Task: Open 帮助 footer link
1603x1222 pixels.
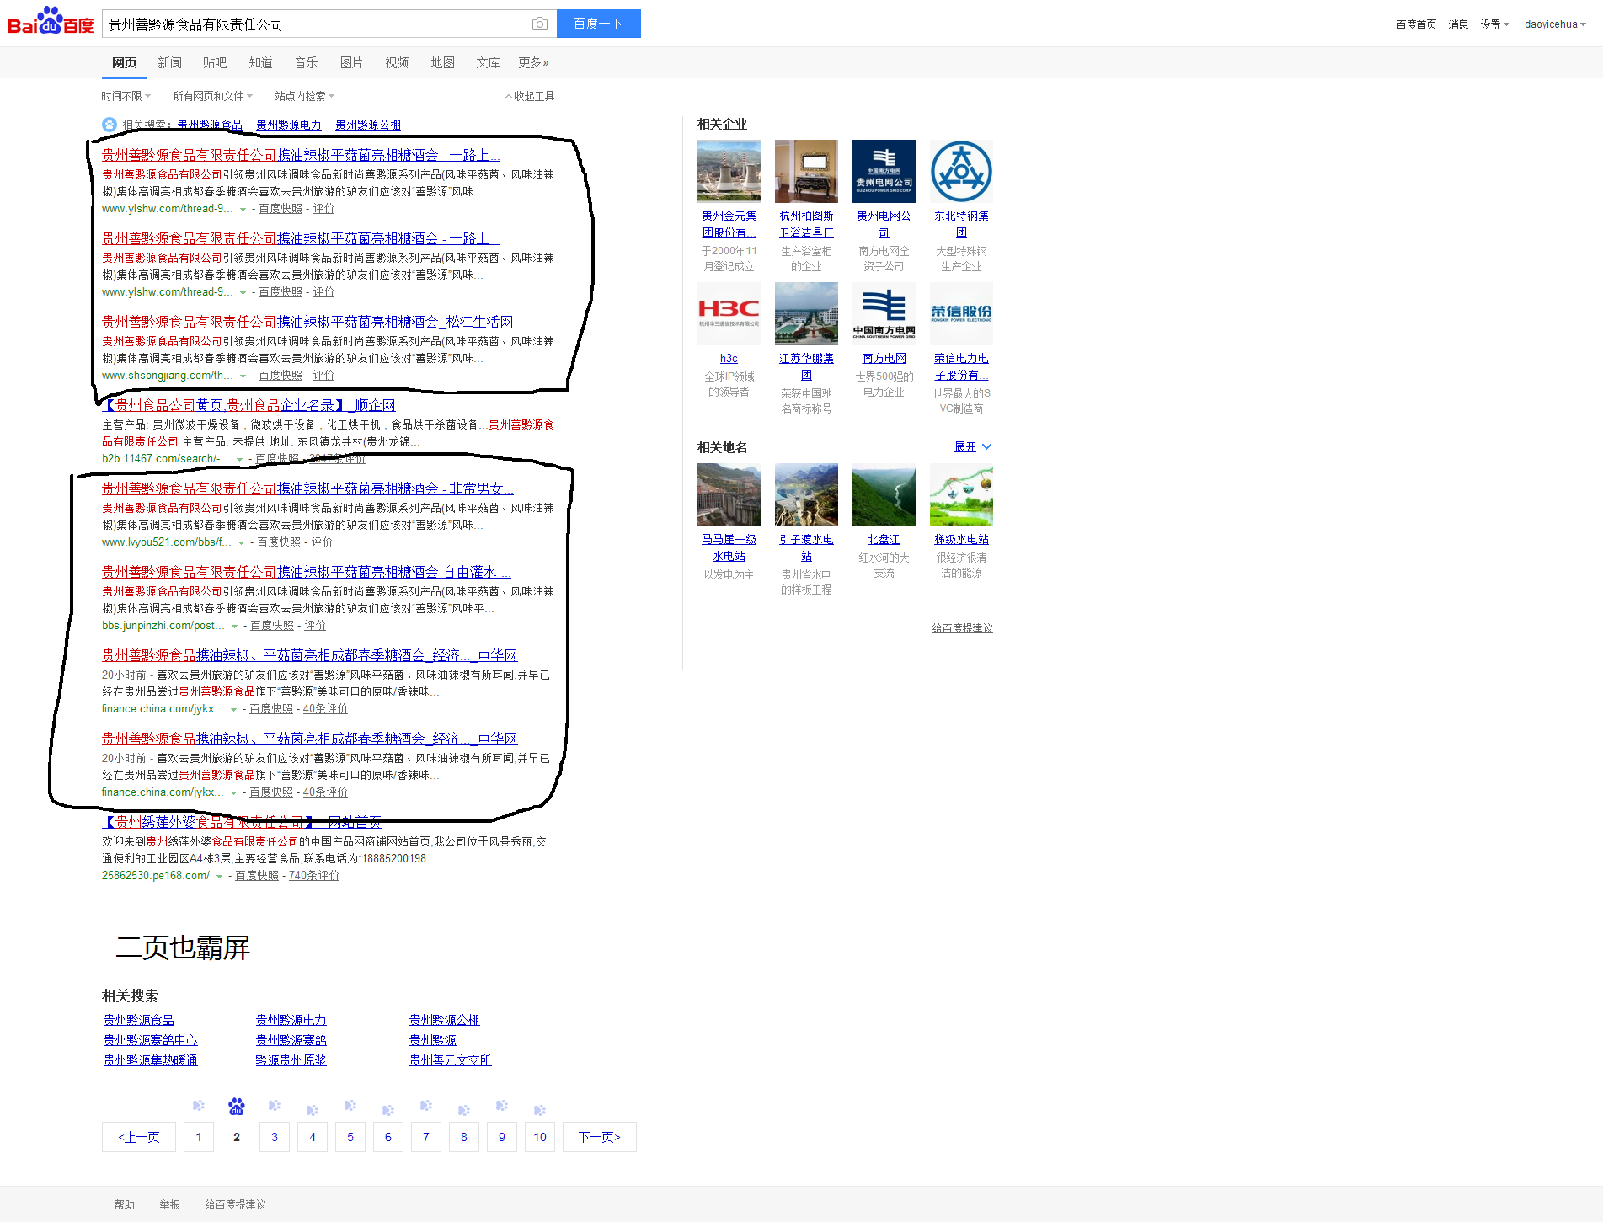Action: tap(125, 1204)
